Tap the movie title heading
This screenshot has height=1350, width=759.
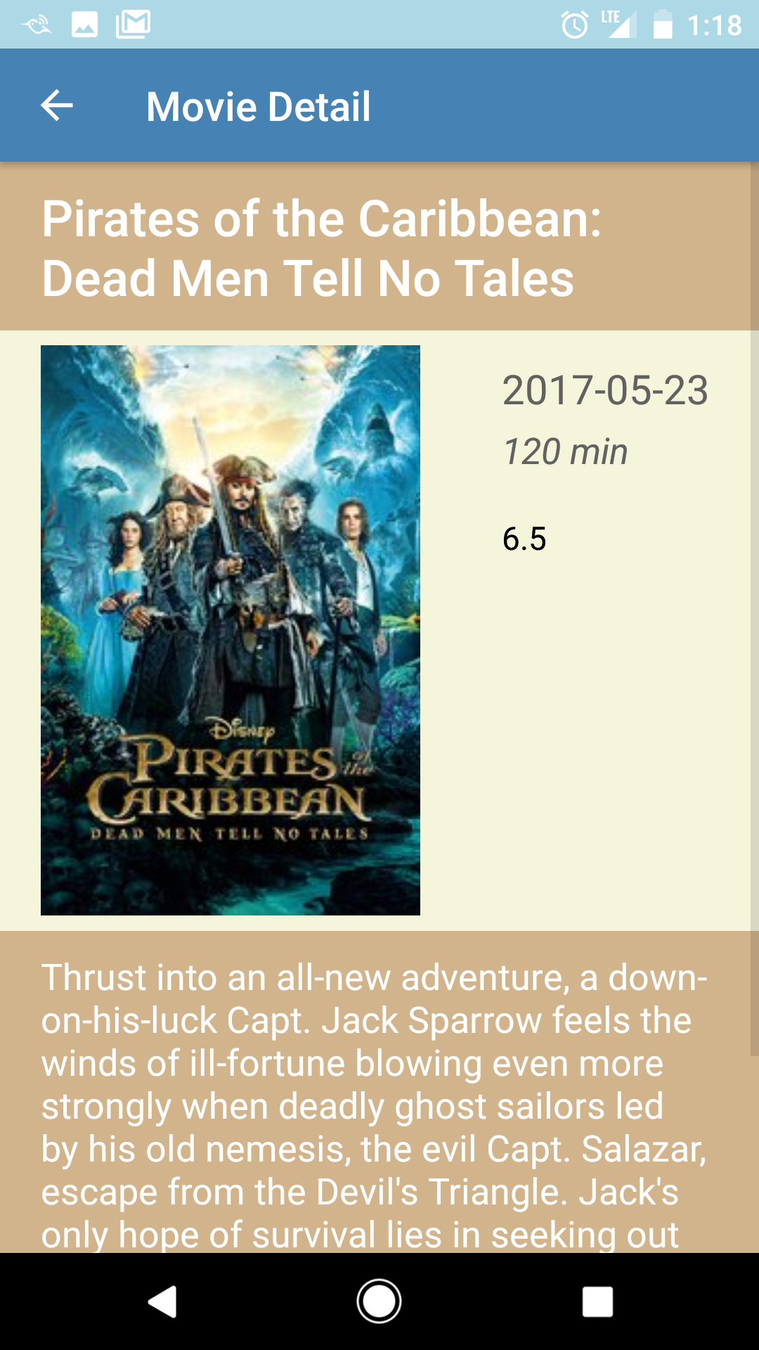point(322,248)
